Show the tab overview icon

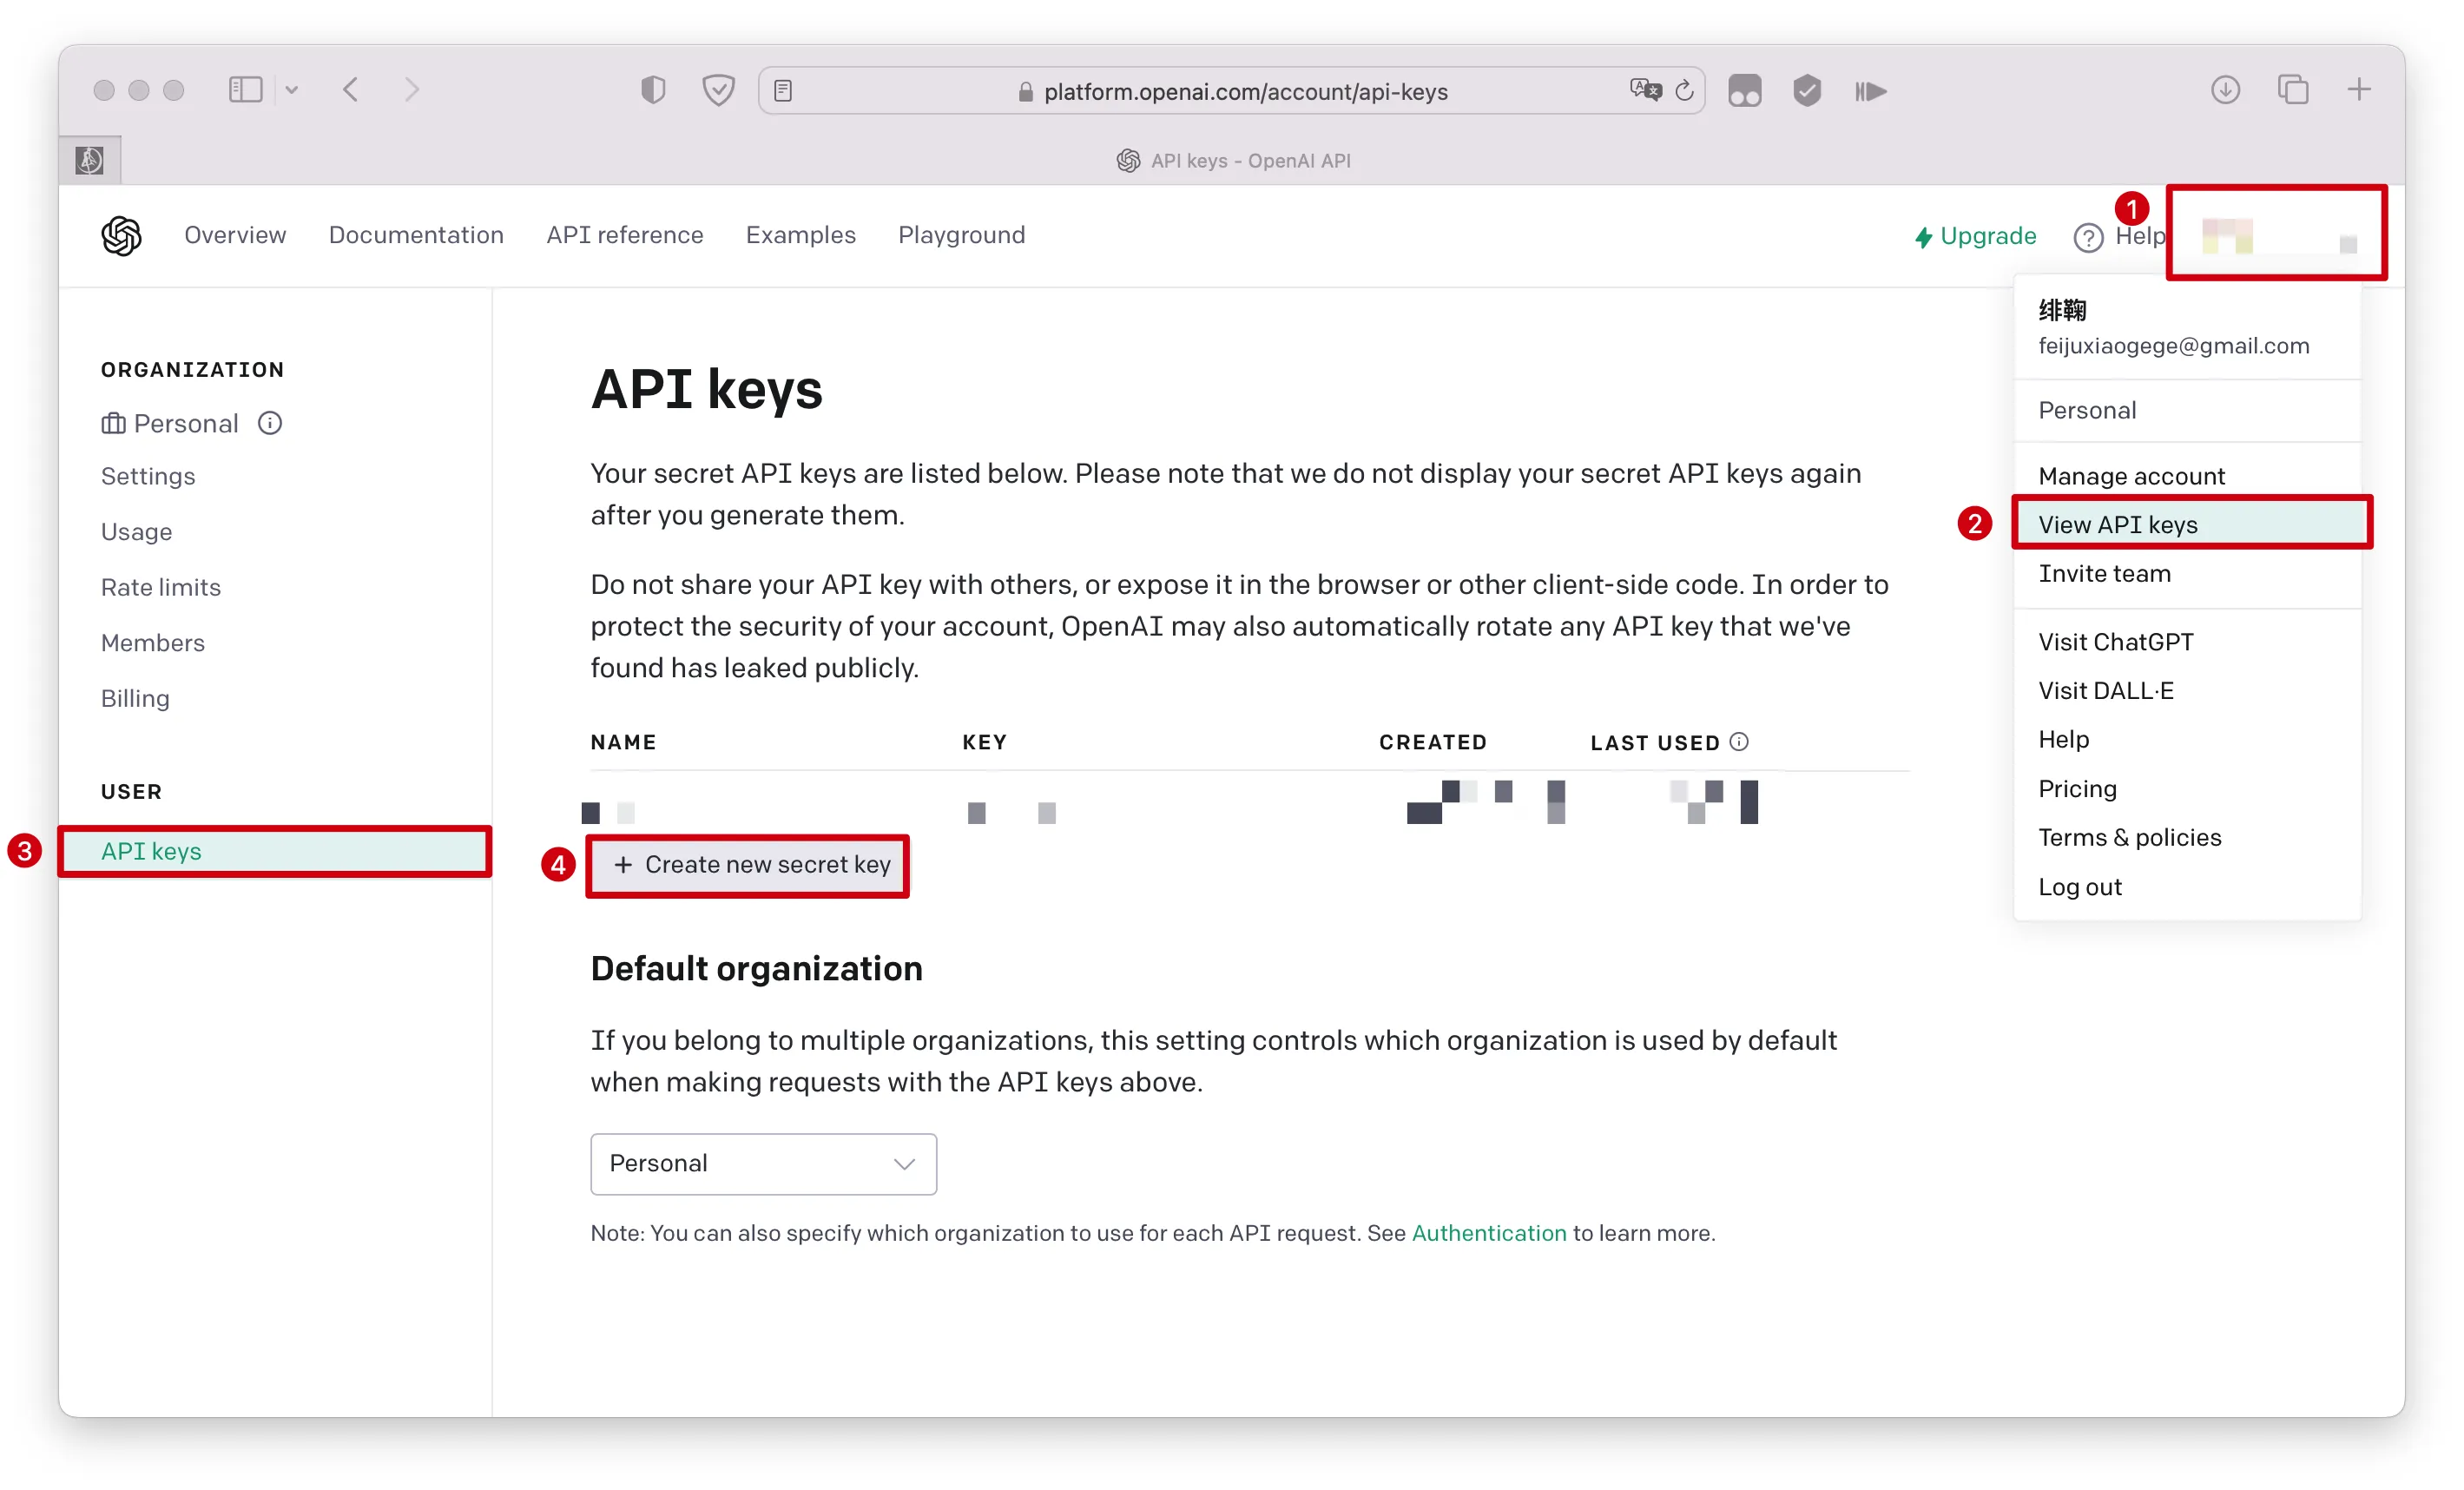point(2292,91)
